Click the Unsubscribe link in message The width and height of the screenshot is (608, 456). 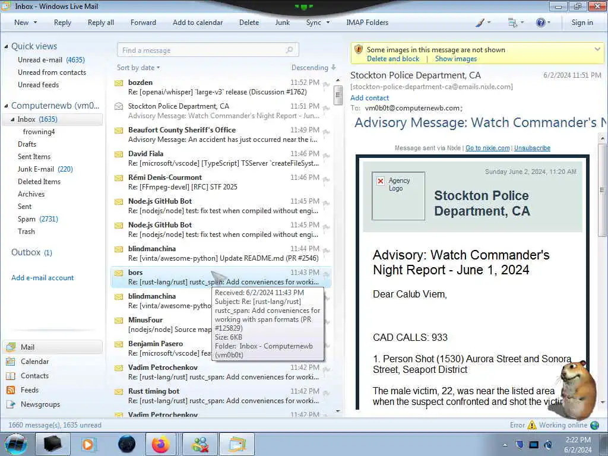click(x=532, y=148)
